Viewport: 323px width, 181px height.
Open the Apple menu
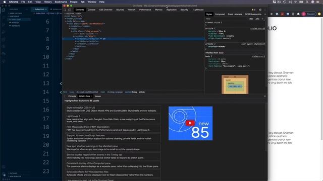click(x=5, y=2)
